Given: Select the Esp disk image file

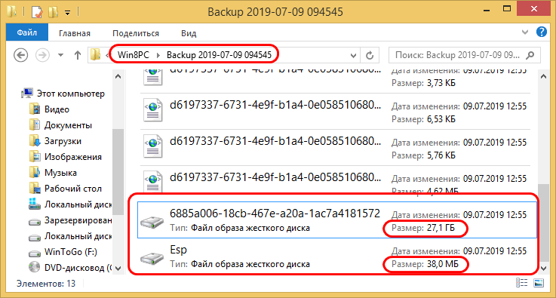Looking at the screenshot, I should pyautogui.click(x=337, y=257).
